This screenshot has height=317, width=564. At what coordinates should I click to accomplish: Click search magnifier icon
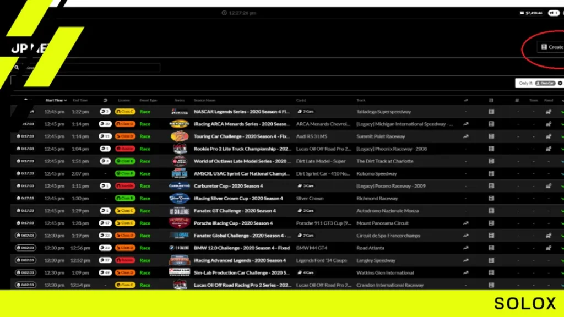point(17,68)
